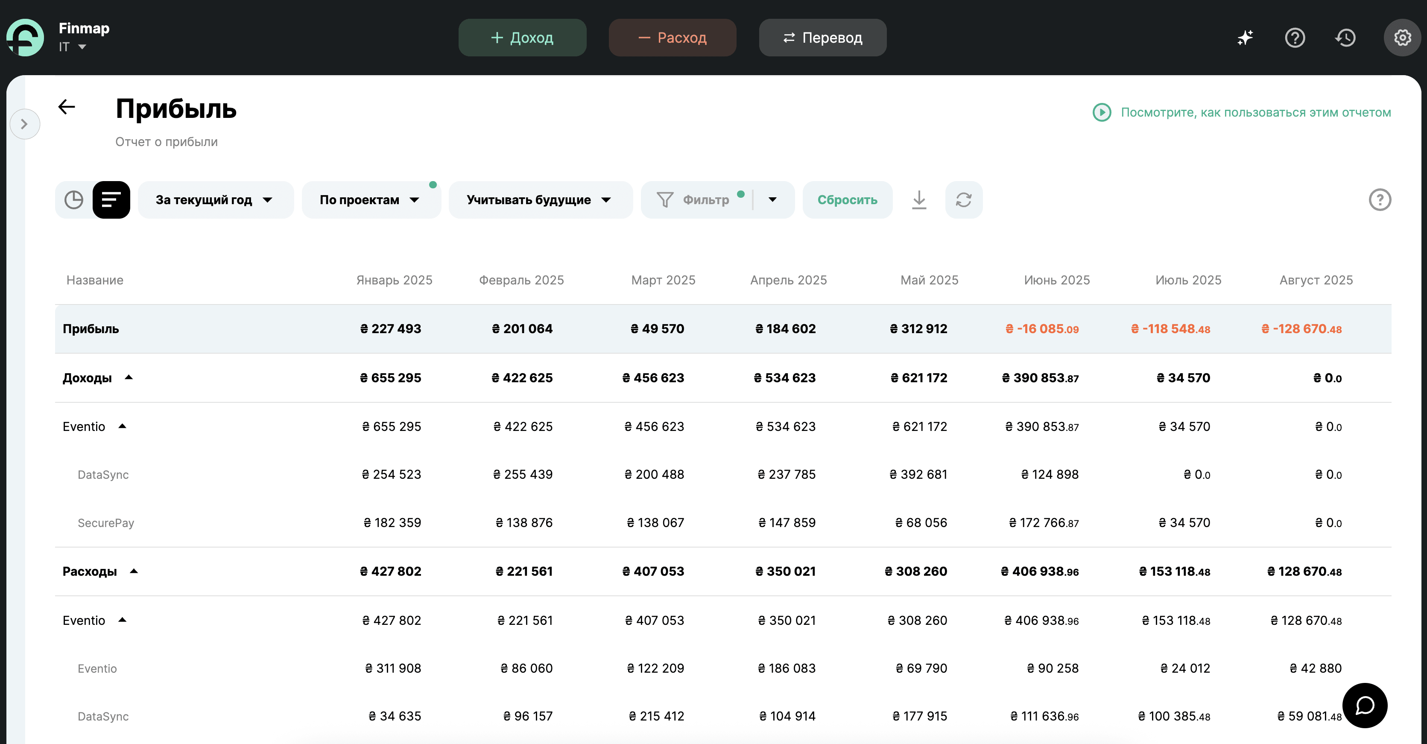Viewport: 1427px width, 744px height.
Task: Click the Июнь 2025 column header
Action: pos(1056,280)
